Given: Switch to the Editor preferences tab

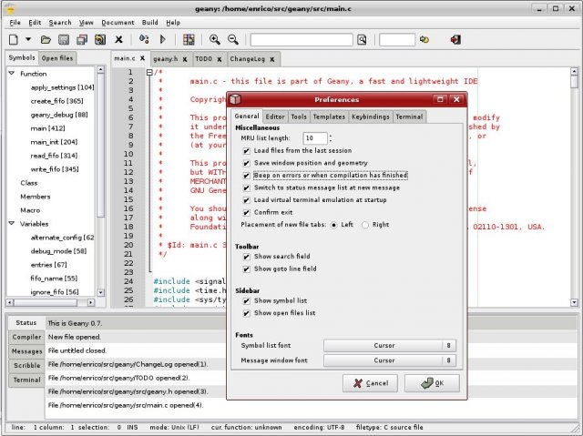Looking at the screenshot, I should [x=275, y=117].
